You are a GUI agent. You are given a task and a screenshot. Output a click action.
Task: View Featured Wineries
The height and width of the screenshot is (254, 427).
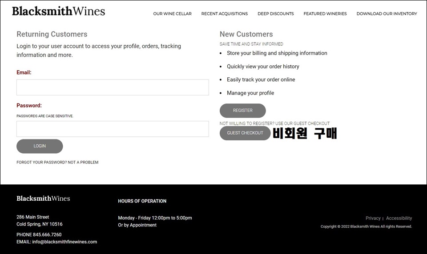[x=325, y=14]
